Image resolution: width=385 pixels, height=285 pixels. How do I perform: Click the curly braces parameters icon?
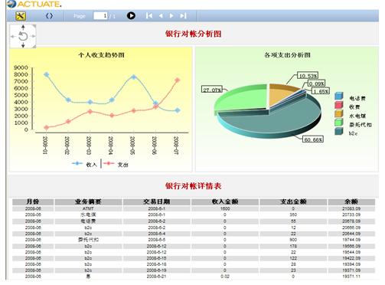(49, 16)
